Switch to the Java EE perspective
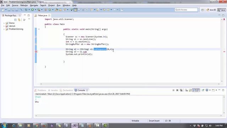 (x=211, y=10)
